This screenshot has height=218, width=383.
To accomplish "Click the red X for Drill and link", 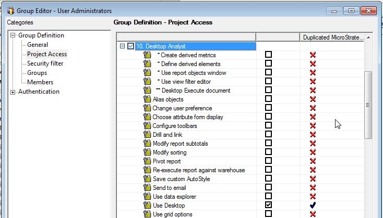I will click(313, 135).
